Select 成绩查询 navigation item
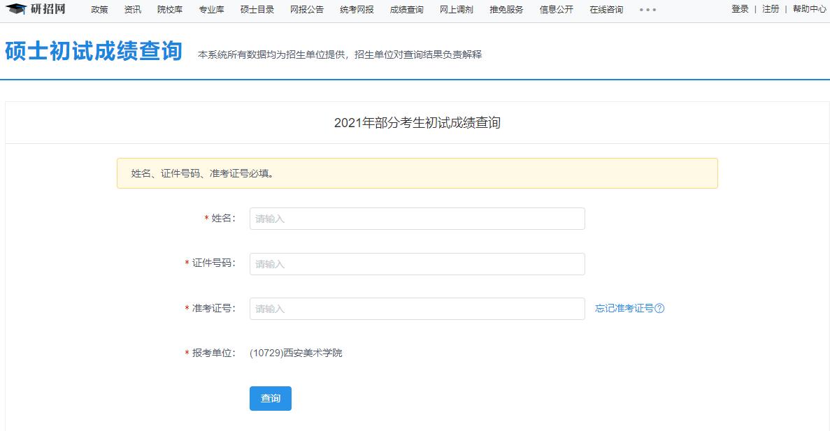 [406, 10]
